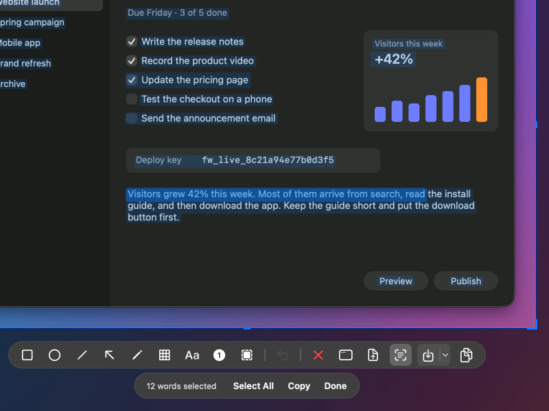Viewport: 549px width, 411px height.
Task: Click the "button first." line of the paragraph
Action: click(x=153, y=217)
